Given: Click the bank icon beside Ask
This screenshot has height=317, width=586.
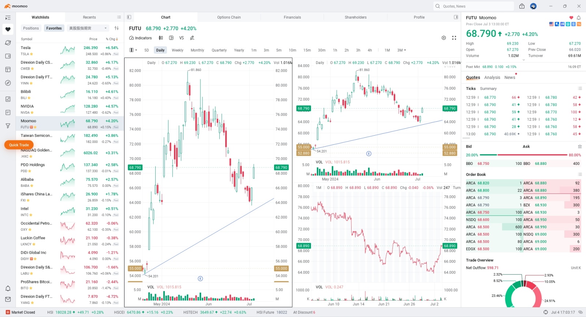Looking at the screenshot, I should point(580,147).
